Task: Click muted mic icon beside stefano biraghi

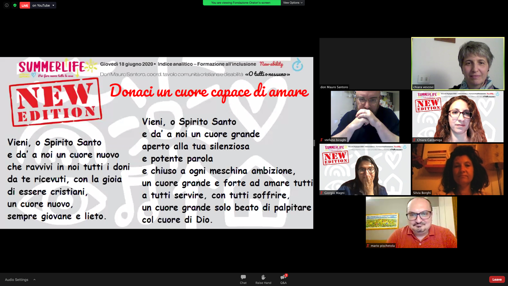Action: point(322,140)
